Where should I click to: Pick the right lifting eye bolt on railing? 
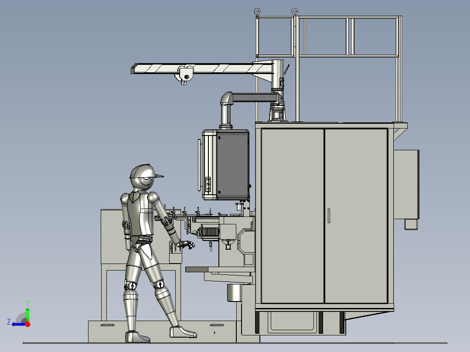(295, 12)
